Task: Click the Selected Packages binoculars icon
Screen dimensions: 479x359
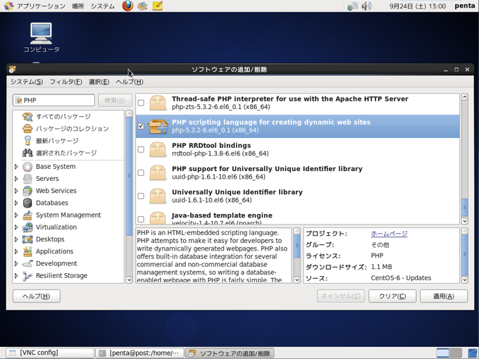Action: 27,153
